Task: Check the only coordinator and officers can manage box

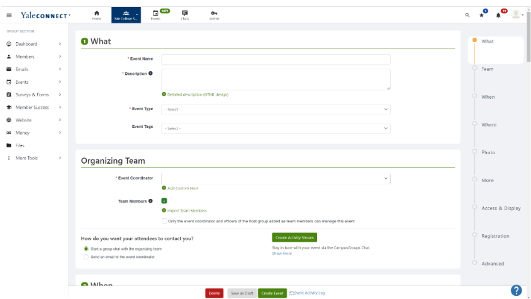Action: [164, 221]
